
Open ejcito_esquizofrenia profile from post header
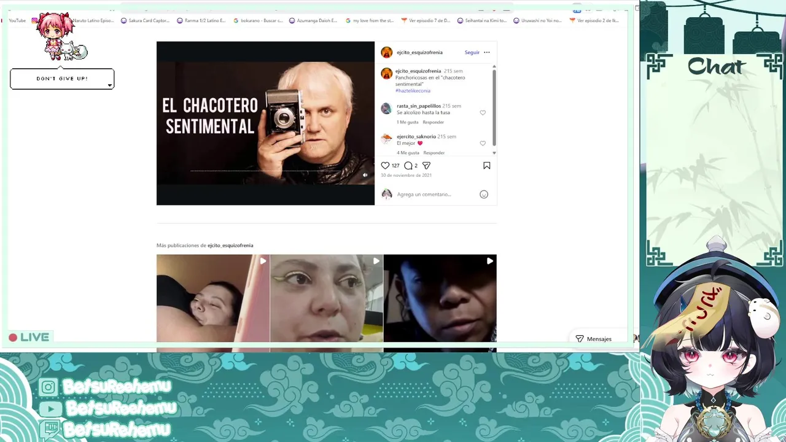[419, 52]
